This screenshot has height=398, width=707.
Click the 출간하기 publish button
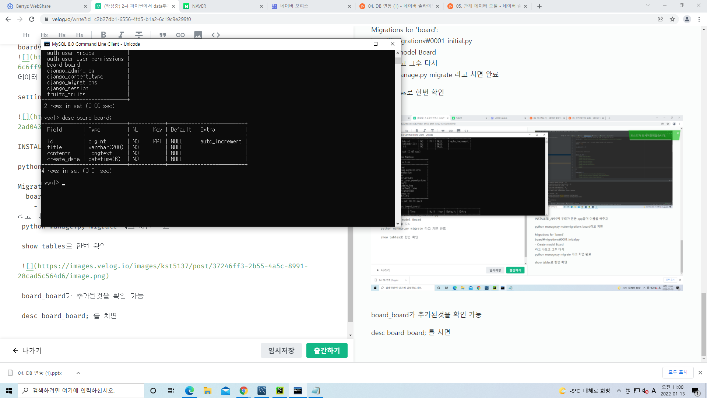(327, 350)
